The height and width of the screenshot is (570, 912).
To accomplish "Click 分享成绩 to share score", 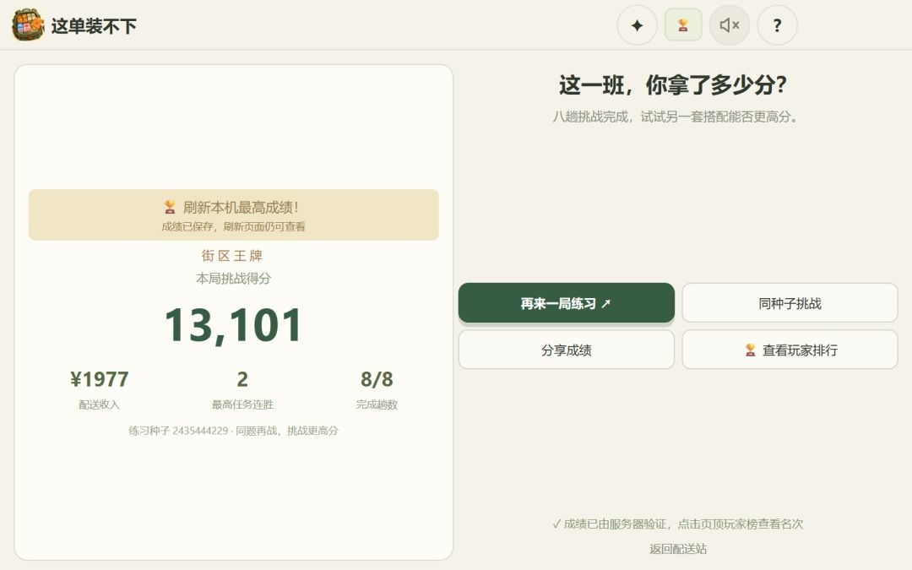I will coord(566,350).
